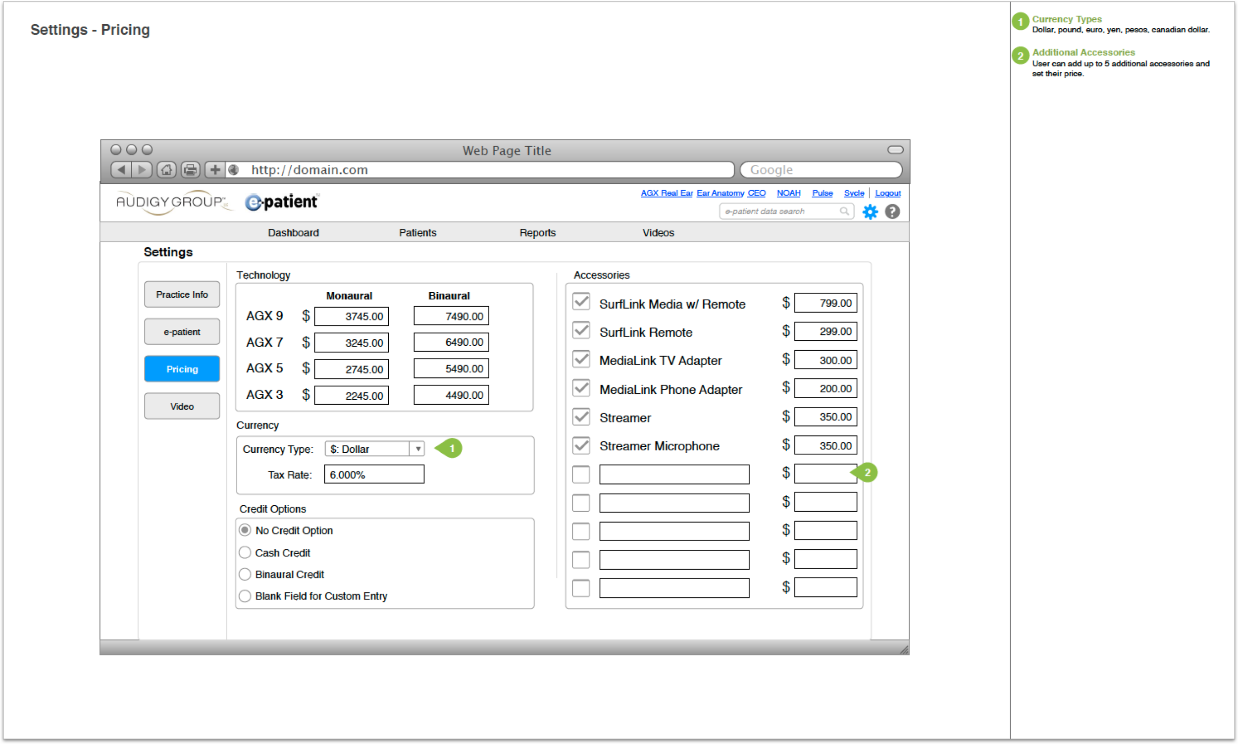Click the browser back arrow

tap(121, 170)
